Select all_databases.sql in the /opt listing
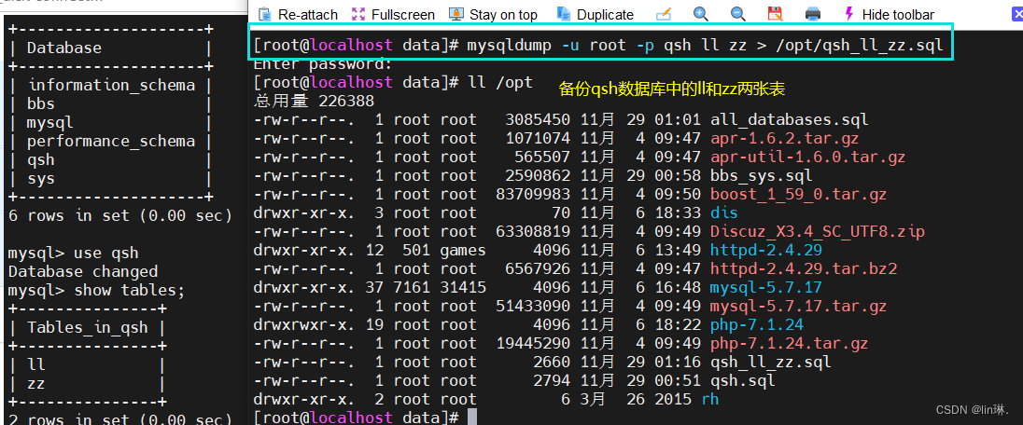1023x425 pixels. tap(790, 120)
